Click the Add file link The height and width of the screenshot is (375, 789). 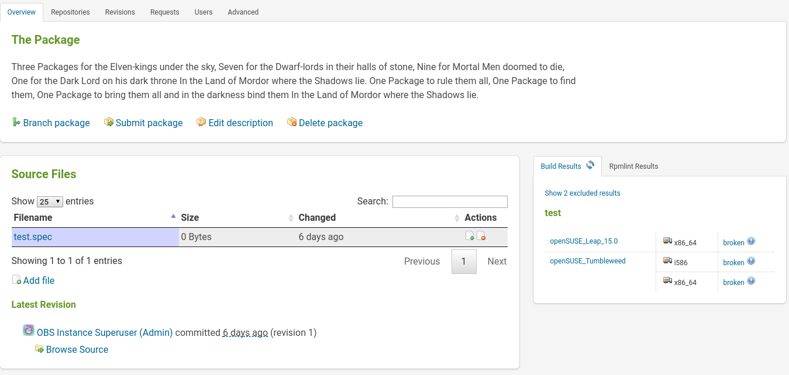point(39,280)
